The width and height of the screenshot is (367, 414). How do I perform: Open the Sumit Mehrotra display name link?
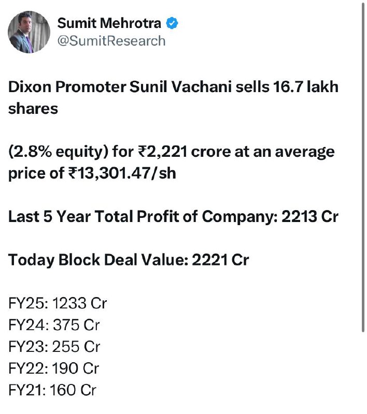pyautogui.click(x=109, y=23)
